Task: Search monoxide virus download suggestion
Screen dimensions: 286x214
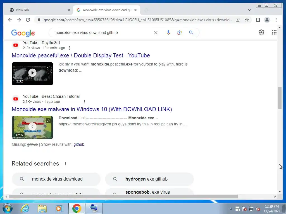Action: click(x=56, y=179)
